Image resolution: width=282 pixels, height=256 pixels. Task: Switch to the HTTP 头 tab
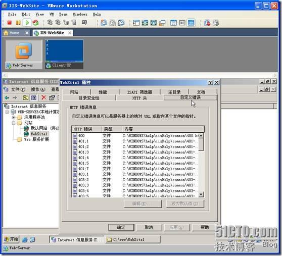(x=139, y=98)
